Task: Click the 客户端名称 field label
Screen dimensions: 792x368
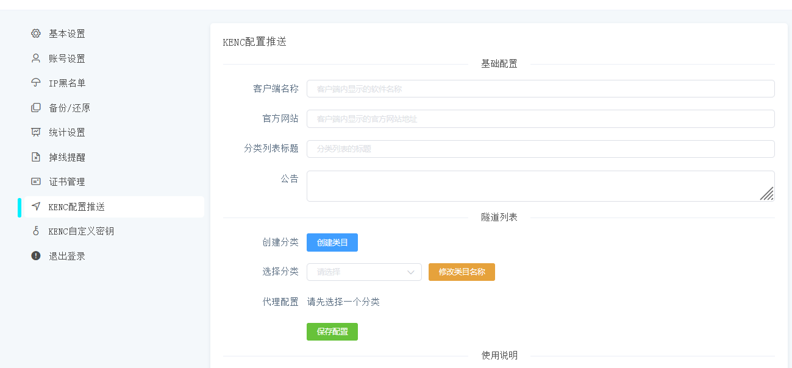Action: pos(276,88)
